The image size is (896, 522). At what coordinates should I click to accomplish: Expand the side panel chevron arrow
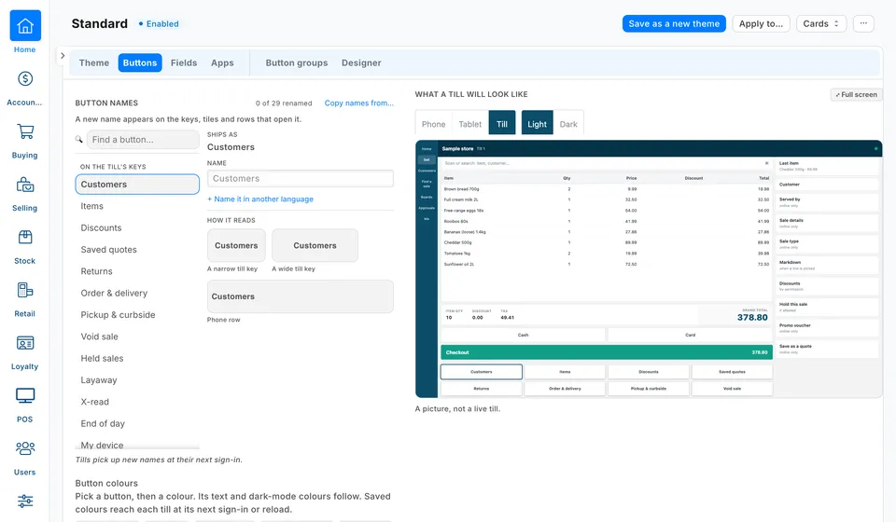(63, 56)
